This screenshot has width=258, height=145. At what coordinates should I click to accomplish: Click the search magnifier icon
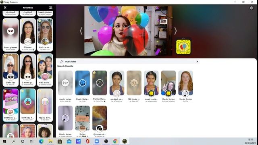61,62
